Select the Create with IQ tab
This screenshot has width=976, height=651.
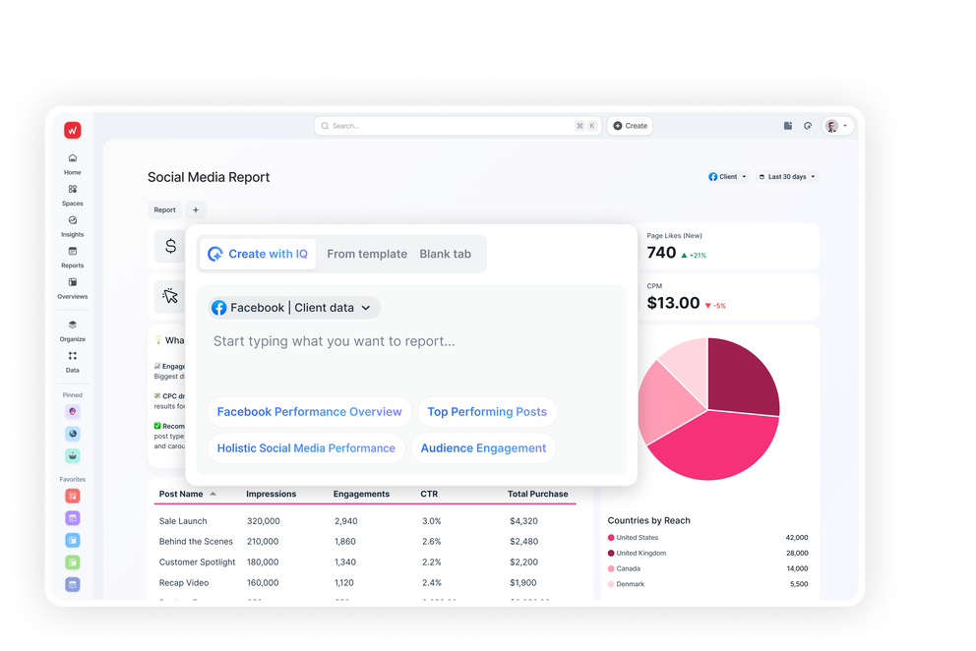point(258,254)
